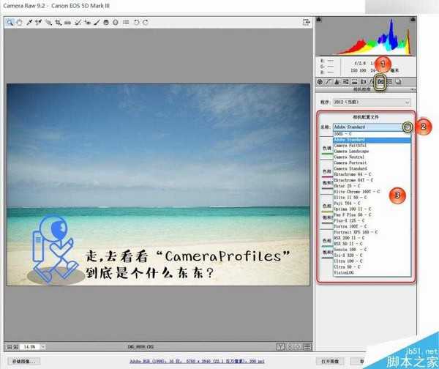This screenshot has width=439, height=369.
Task: Toggle full screen mode icon
Action: (307, 22)
